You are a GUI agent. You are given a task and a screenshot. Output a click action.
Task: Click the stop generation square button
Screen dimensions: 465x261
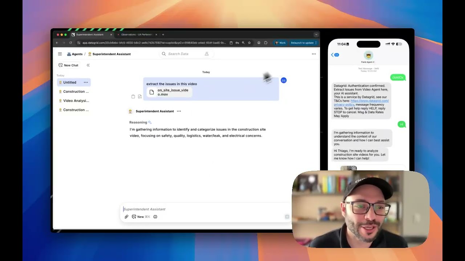(x=287, y=217)
